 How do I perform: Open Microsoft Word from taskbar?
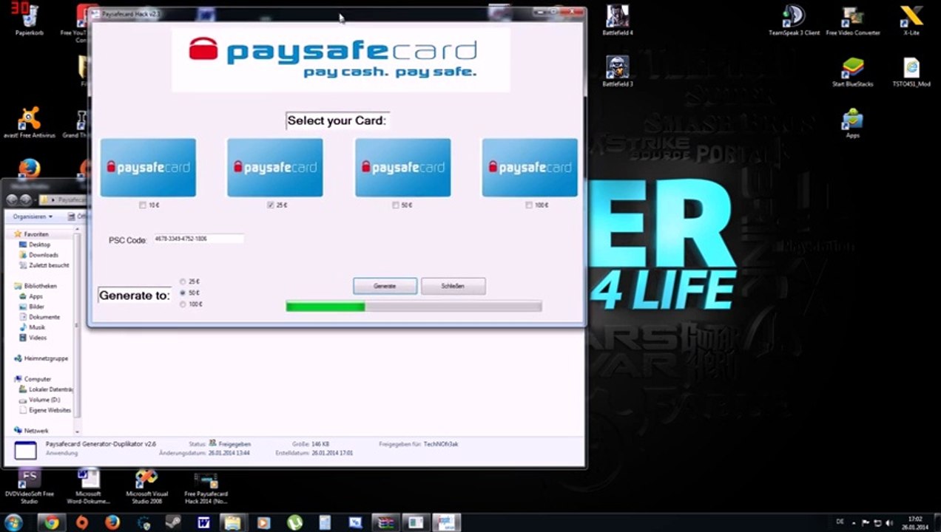203,522
